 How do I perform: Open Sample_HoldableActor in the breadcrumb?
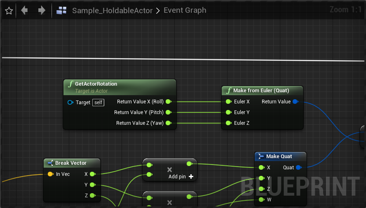coord(112,11)
